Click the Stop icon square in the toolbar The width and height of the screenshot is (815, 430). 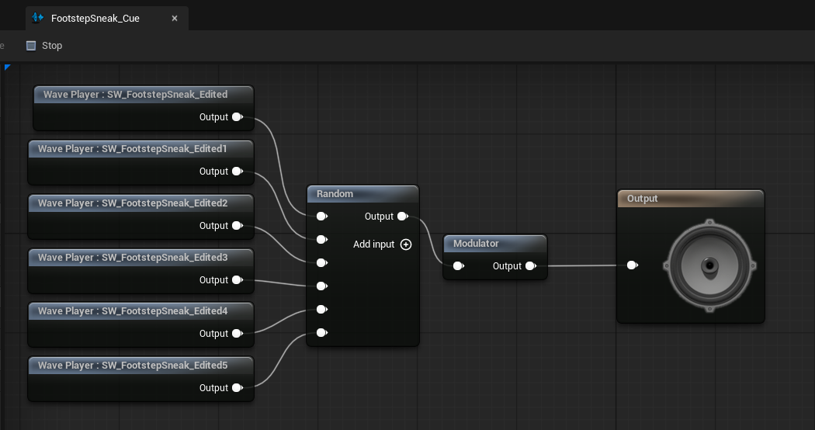point(31,46)
